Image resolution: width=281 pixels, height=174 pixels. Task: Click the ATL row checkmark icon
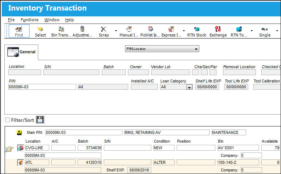(21, 163)
